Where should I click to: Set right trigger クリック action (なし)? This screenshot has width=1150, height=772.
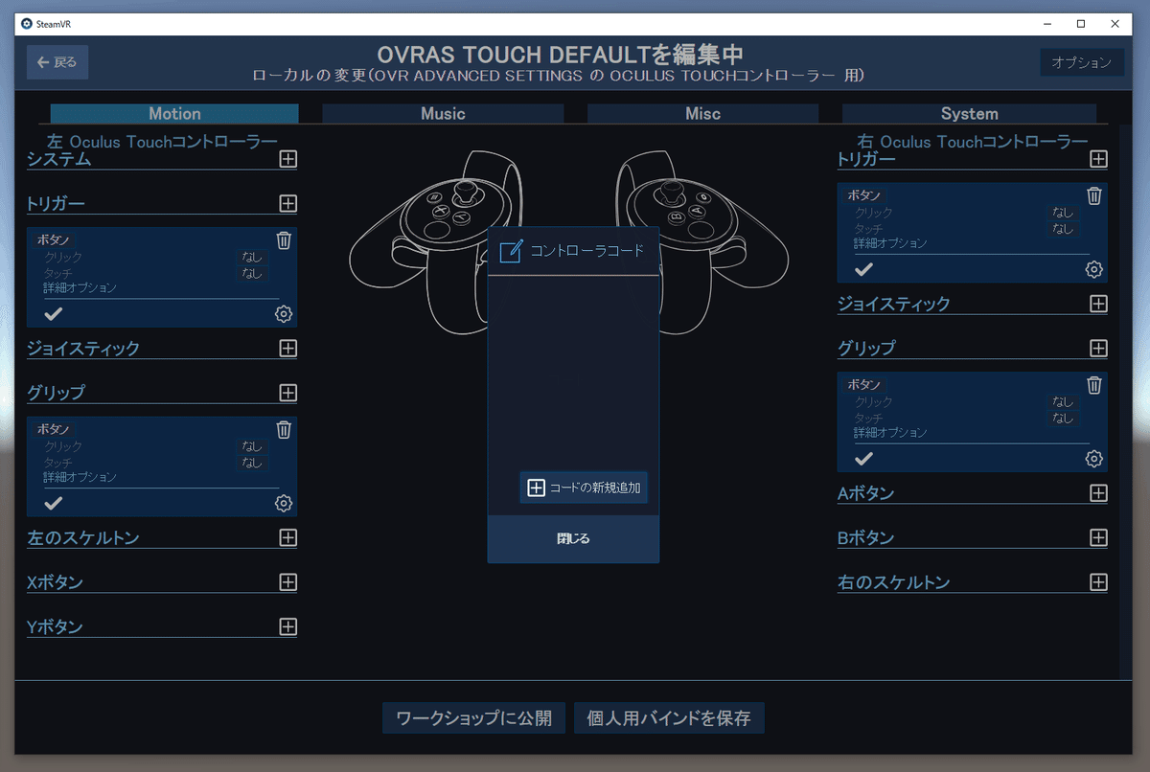pos(1063,213)
